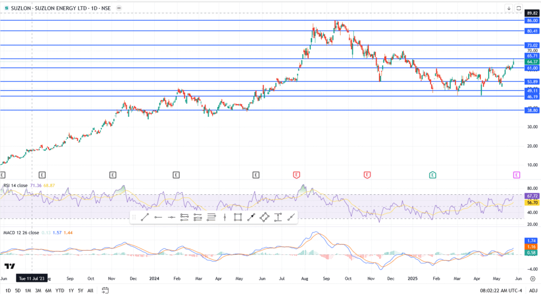Select the Trend Line drawing tool
The height and width of the screenshot is (294, 541).
[145, 217]
